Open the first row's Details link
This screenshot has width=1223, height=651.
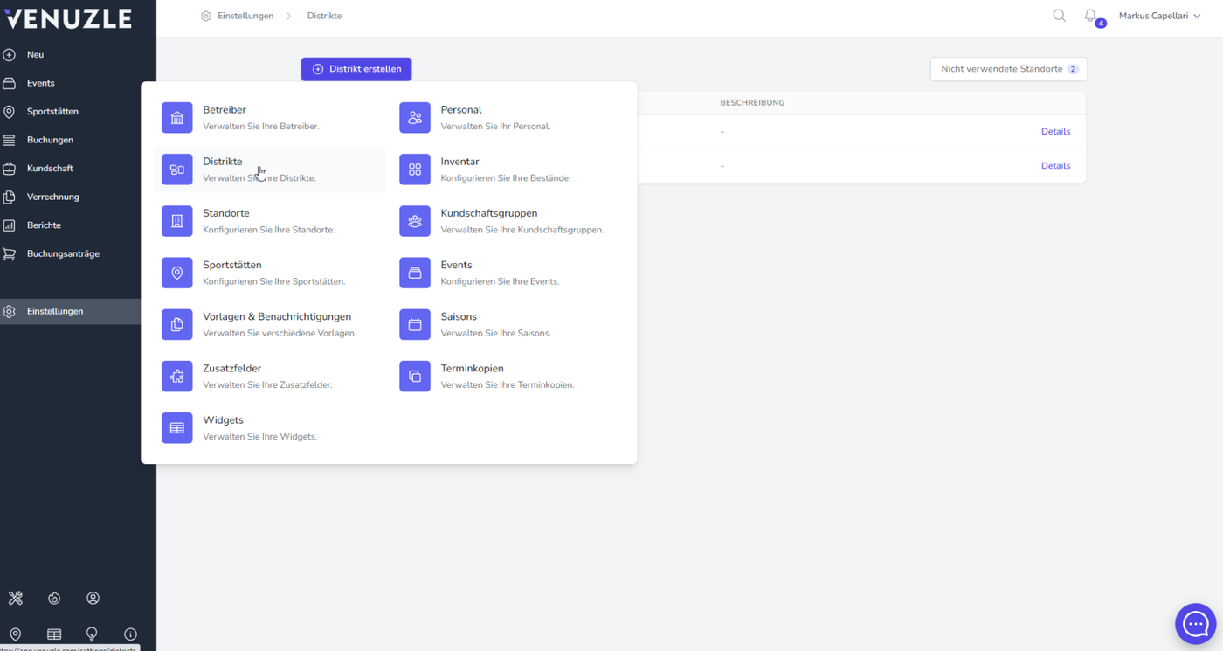click(1055, 132)
